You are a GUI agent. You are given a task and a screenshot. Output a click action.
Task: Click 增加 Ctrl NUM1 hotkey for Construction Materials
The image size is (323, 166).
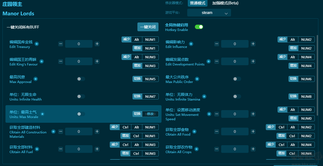[x=139, y=136]
